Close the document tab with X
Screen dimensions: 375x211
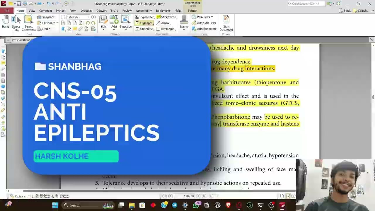372,40
